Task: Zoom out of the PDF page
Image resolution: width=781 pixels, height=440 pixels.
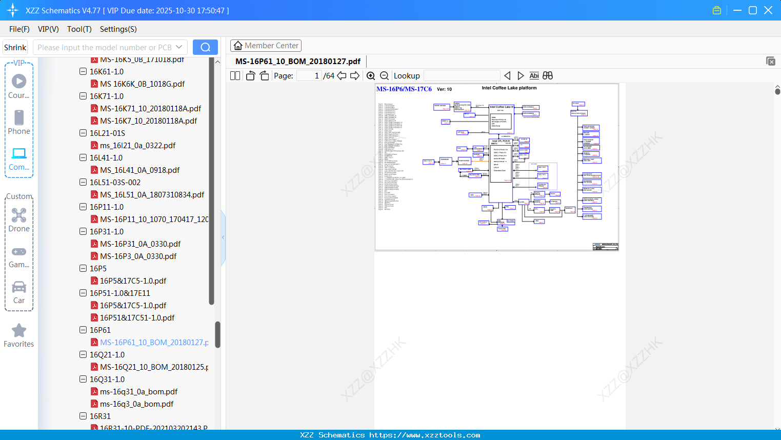Action: tap(384, 76)
